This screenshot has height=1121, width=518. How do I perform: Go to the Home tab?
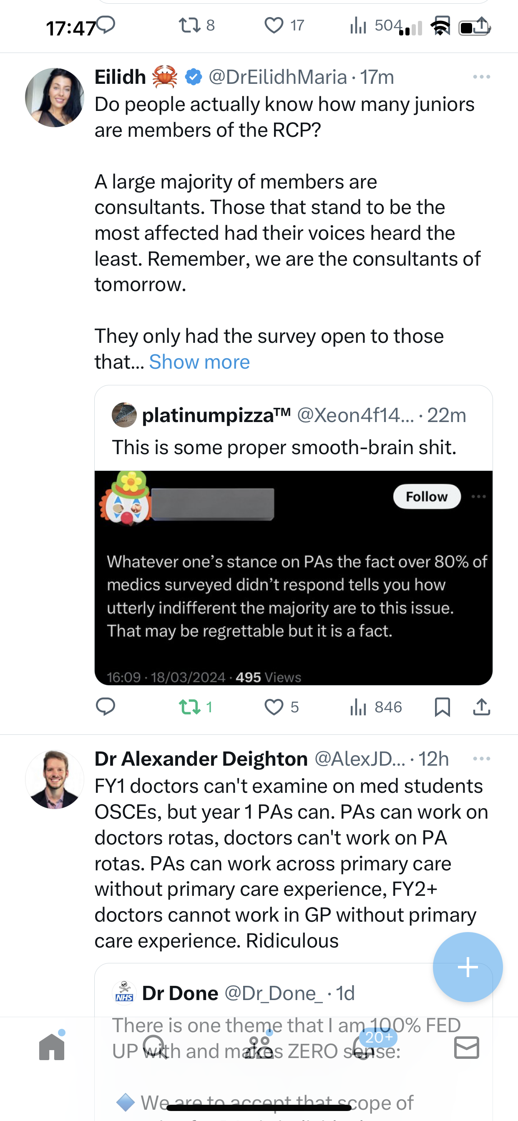52,1047
